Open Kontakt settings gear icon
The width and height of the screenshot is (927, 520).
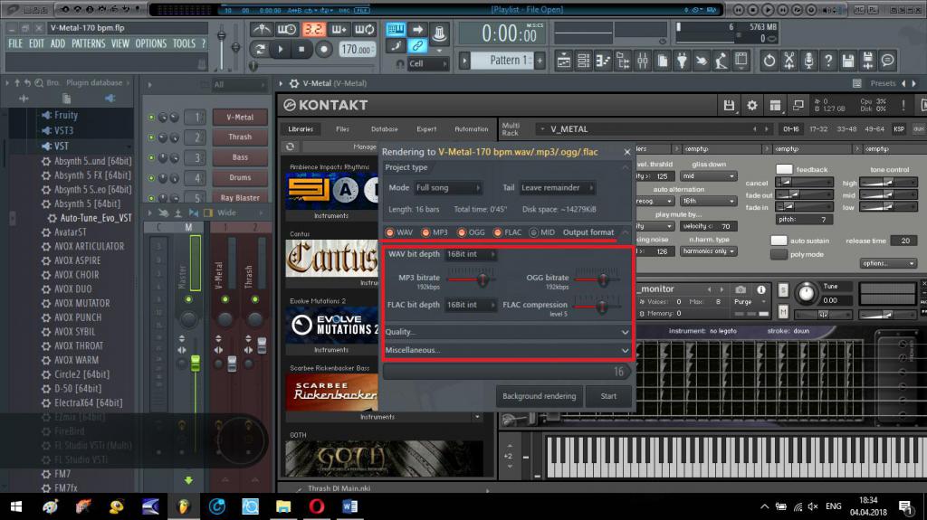coord(752,105)
